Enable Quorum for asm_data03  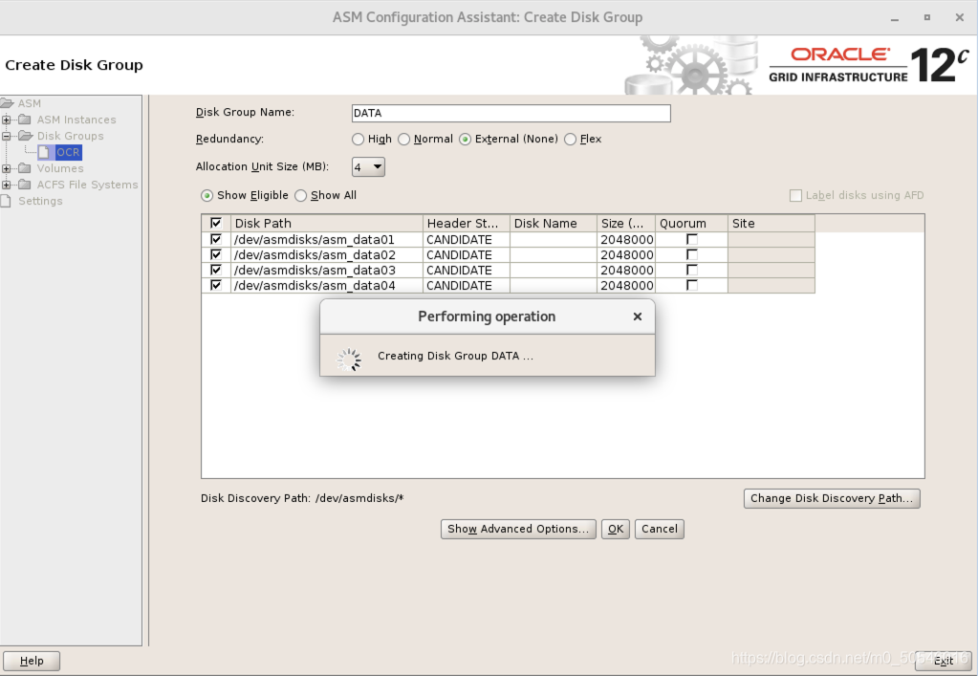pyautogui.click(x=692, y=270)
